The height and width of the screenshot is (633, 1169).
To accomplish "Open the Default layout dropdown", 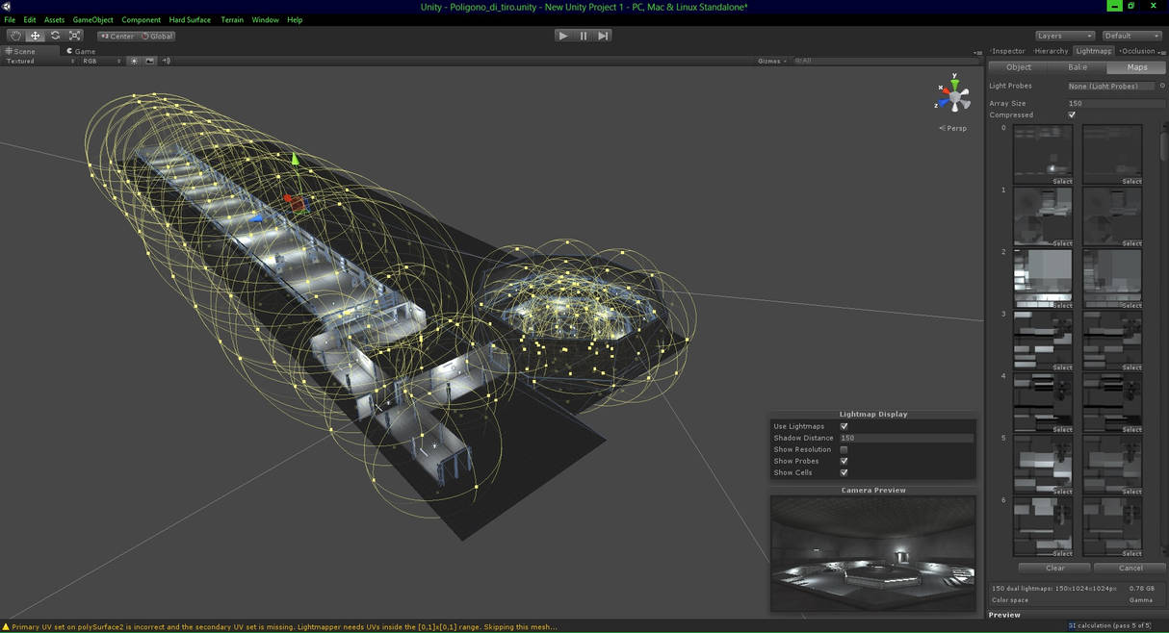I will [x=1131, y=36].
